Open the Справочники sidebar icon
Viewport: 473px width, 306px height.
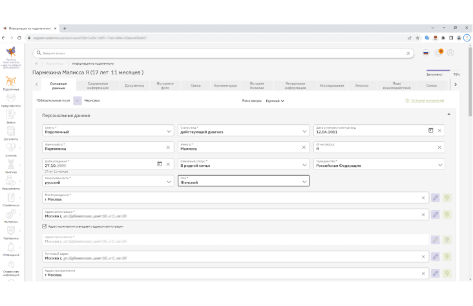(11, 197)
